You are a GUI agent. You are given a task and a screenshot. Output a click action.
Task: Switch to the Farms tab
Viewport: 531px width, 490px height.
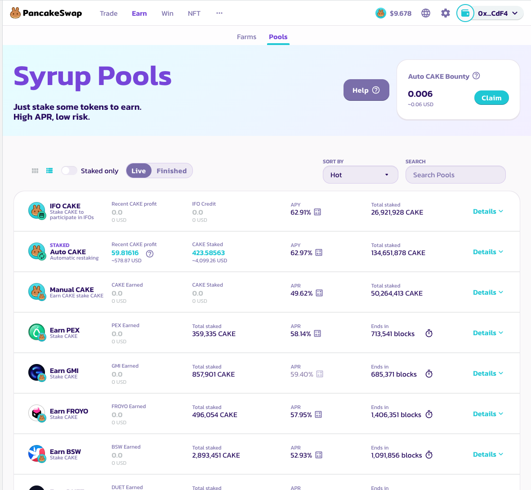[246, 36]
